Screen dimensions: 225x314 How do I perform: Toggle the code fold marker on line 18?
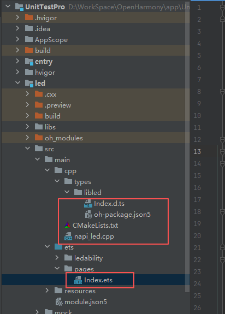tap(222, 212)
